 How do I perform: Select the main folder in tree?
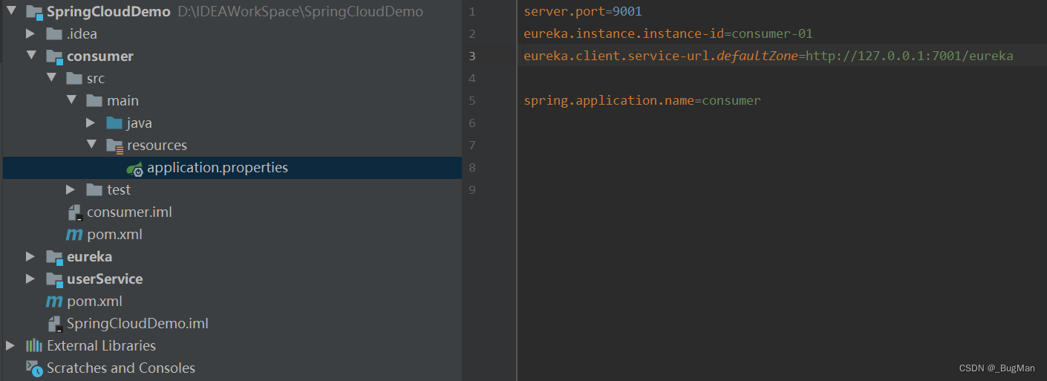point(123,101)
